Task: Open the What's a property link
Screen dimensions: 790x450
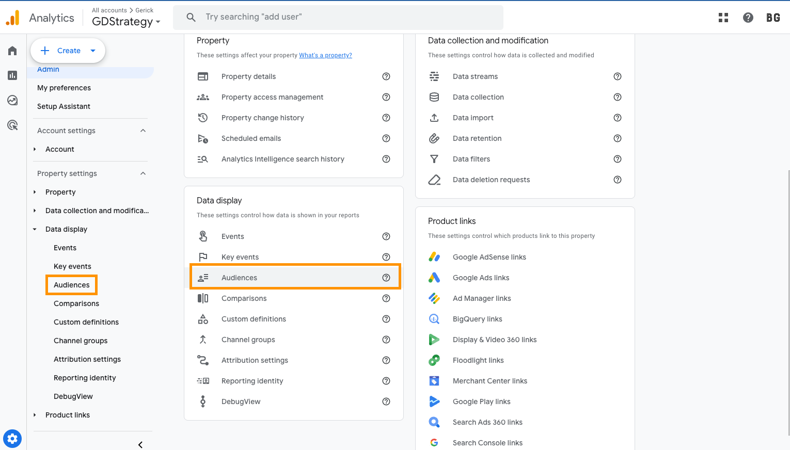Action: [325, 55]
